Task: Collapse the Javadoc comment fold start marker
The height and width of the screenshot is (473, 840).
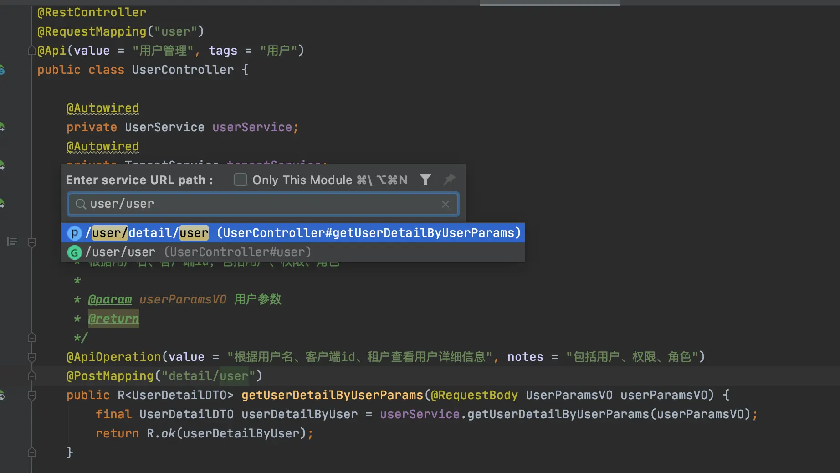Action: coord(32,242)
